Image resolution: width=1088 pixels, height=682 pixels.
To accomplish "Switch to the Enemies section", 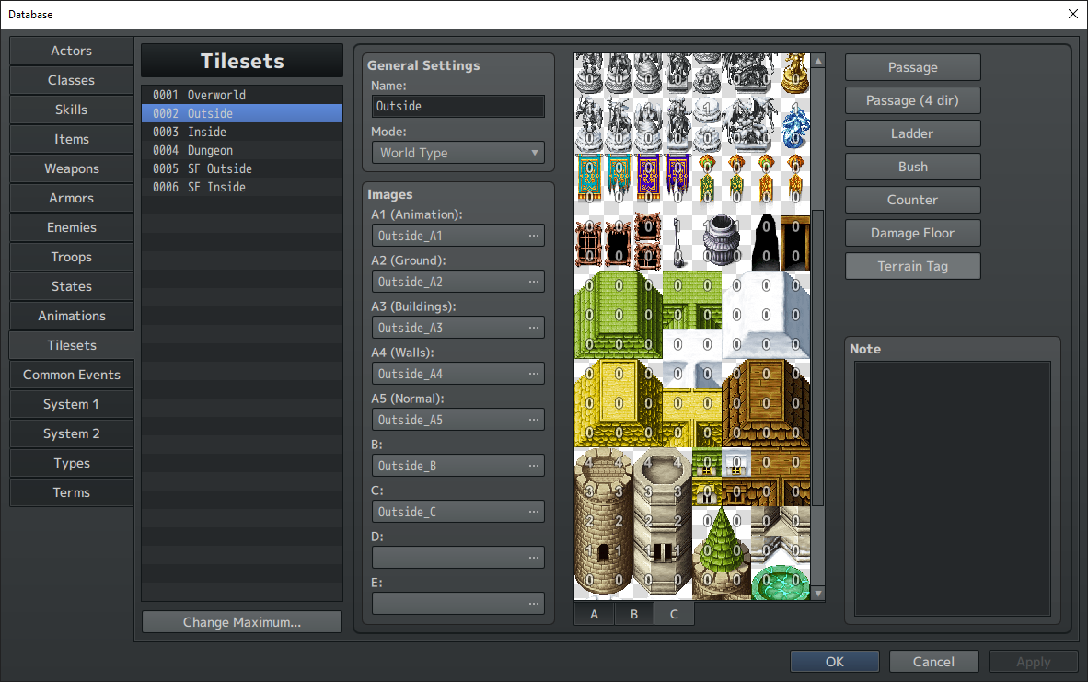I will pyautogui.click(x=72, y=227).
